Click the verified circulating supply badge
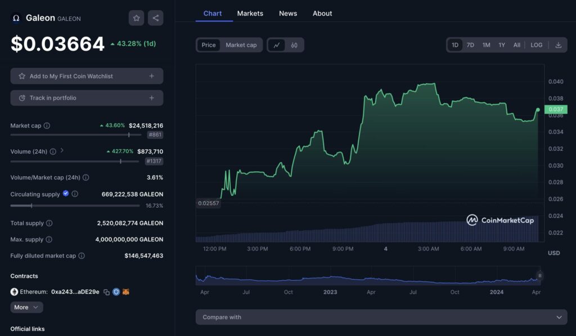The image size is (576, 336). tap(66, 194)
